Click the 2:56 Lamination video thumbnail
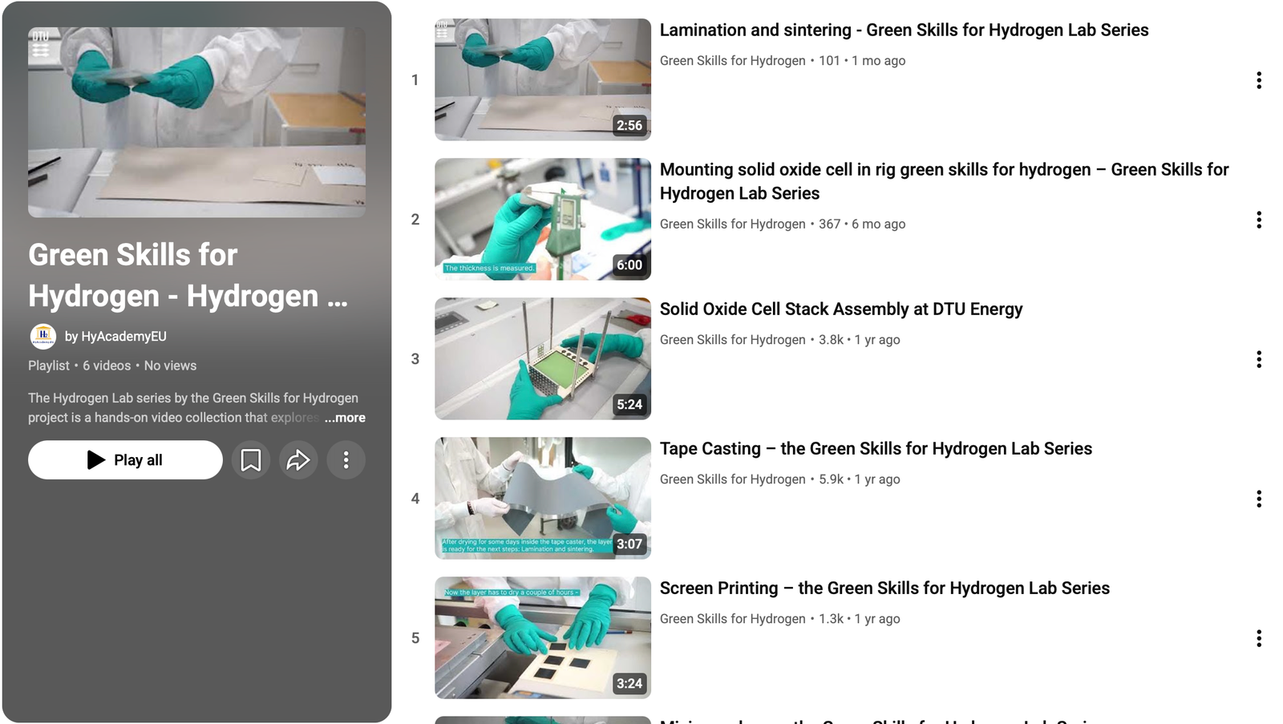1283x724 pixels. pos(543,79)
